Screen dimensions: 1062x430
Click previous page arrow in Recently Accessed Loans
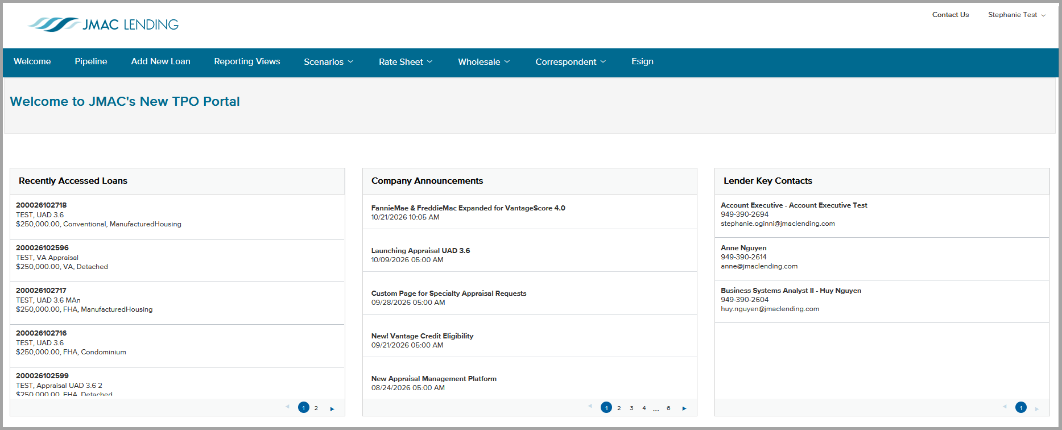coord(287,406)
